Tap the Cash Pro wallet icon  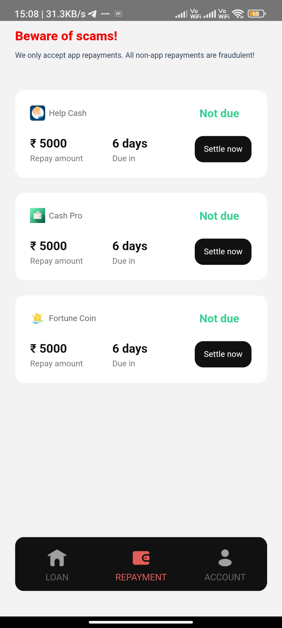pos(38,216)
